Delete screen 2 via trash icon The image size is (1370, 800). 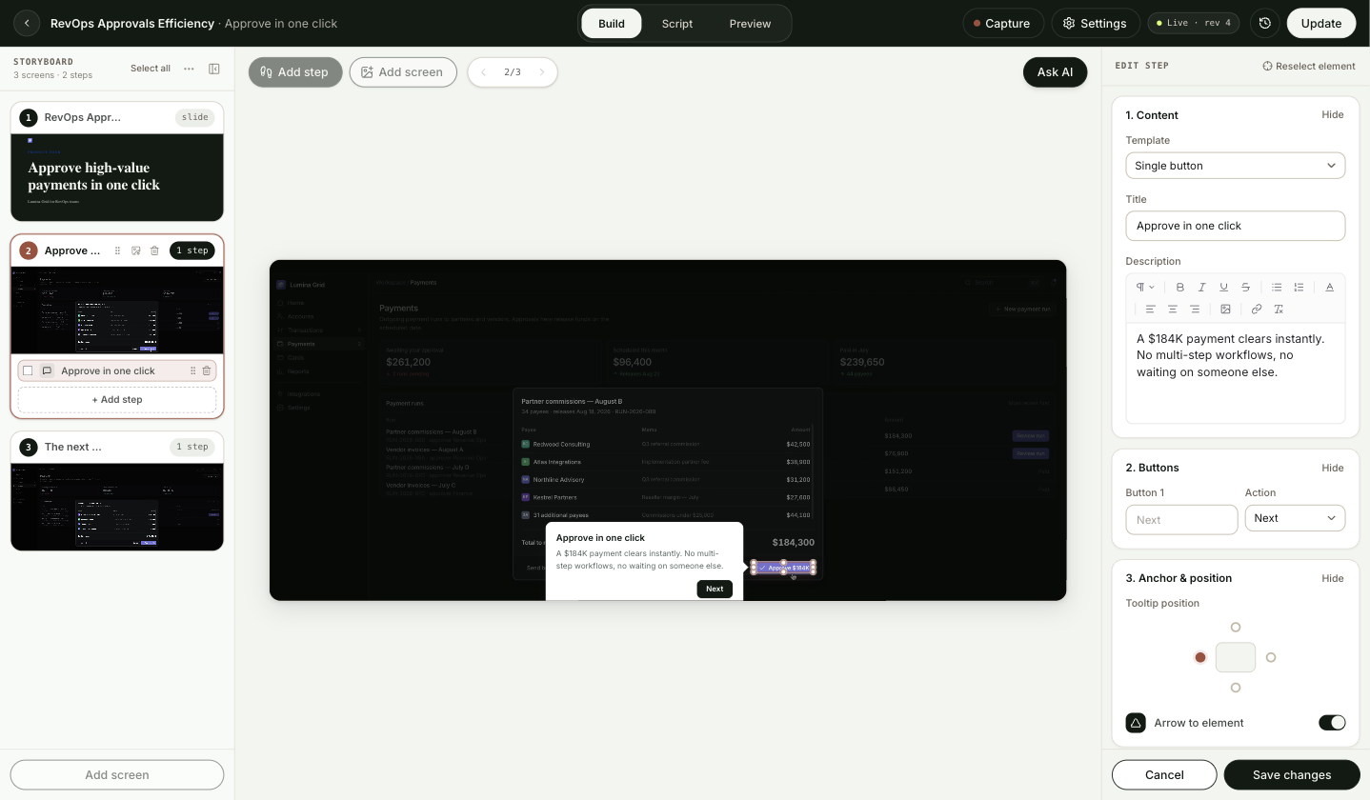154,250
